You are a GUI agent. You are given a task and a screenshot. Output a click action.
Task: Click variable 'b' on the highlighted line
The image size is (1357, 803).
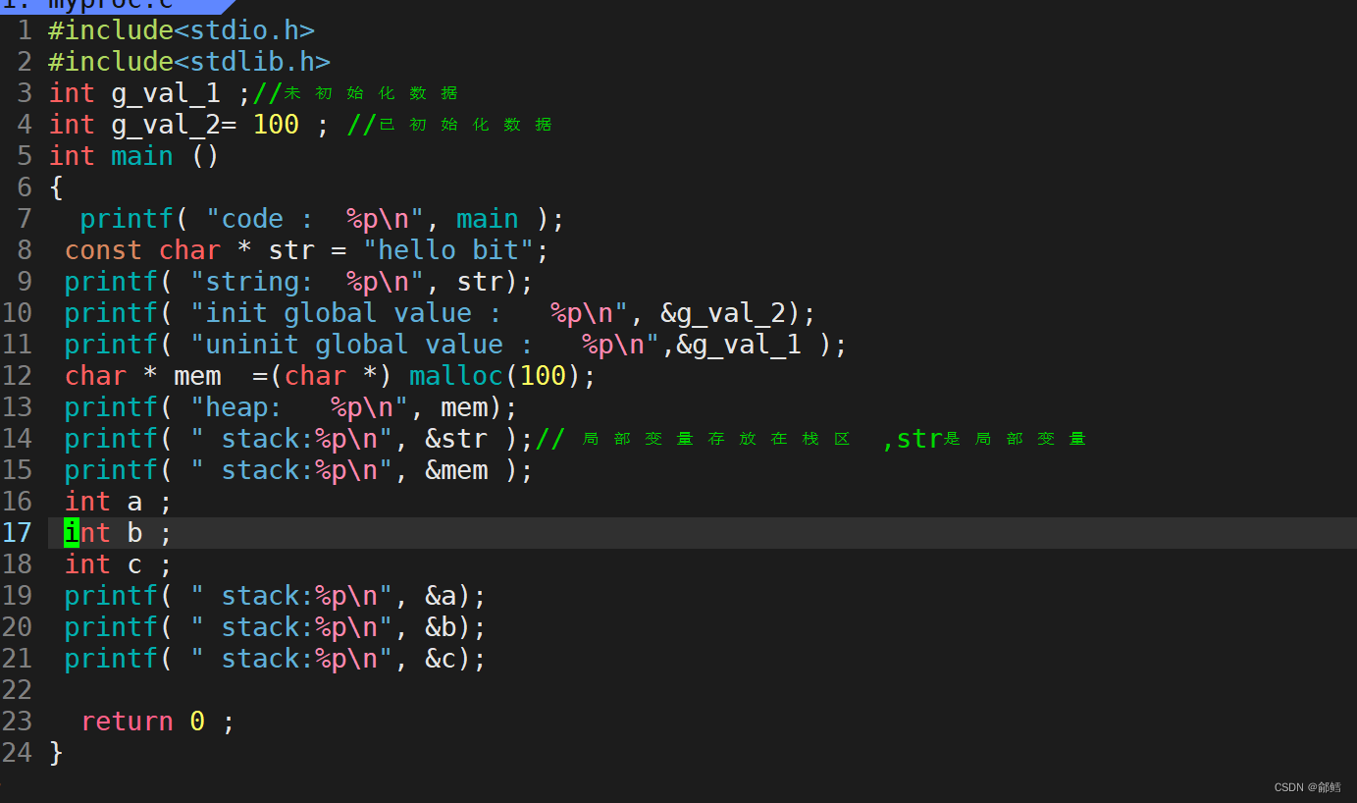[x=134, y=532]
